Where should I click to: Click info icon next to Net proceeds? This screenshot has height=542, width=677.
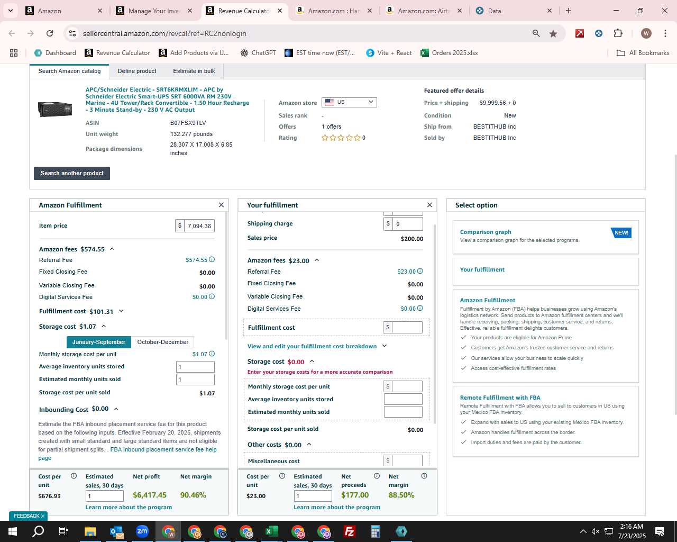point(377,476)
